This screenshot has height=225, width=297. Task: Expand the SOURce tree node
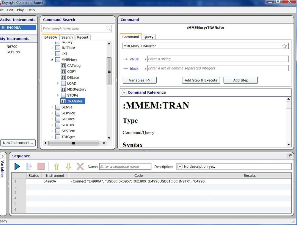52,119
